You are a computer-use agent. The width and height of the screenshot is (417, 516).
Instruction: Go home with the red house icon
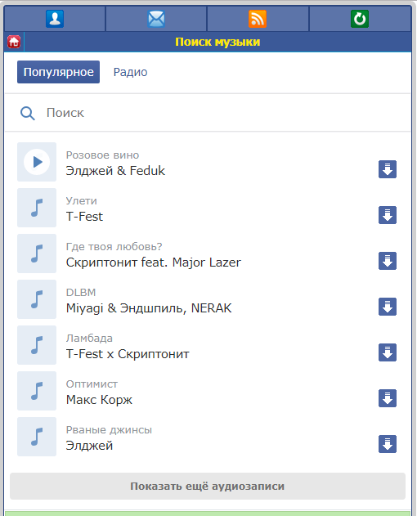pos(14,42)
